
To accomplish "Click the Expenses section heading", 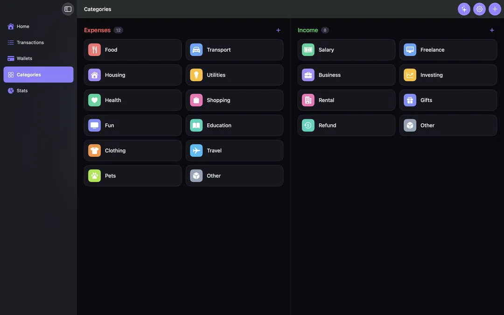I will point(97,30).
